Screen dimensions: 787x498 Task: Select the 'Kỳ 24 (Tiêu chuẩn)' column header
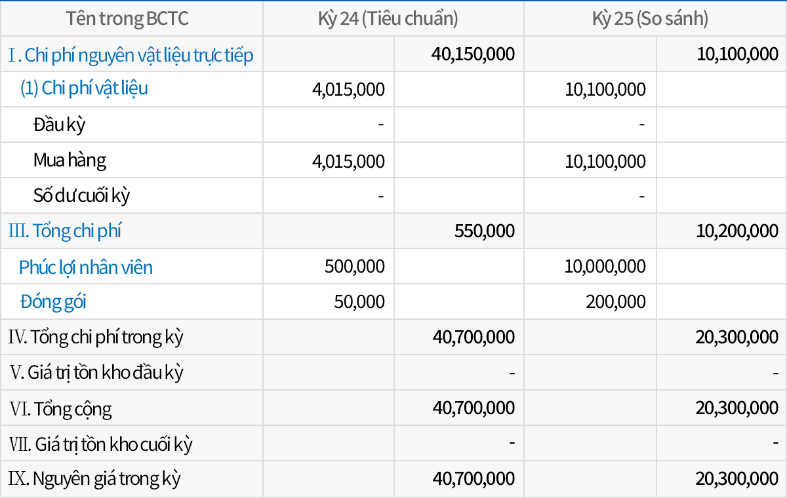(x=393, y=18)
